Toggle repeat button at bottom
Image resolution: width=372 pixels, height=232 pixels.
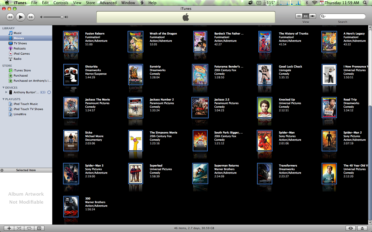point(29,228)
